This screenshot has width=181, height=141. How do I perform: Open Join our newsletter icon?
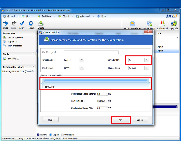(132, 25)
